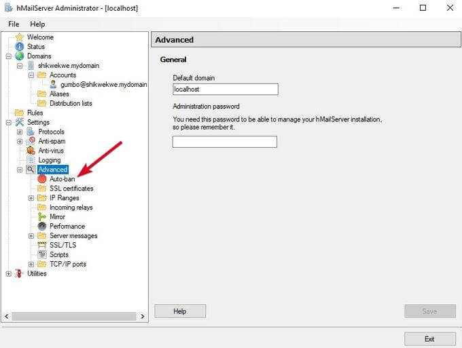Click the SSL/TLS barrier icon
This screenshot has height=348, width=462.
[42, 245]
